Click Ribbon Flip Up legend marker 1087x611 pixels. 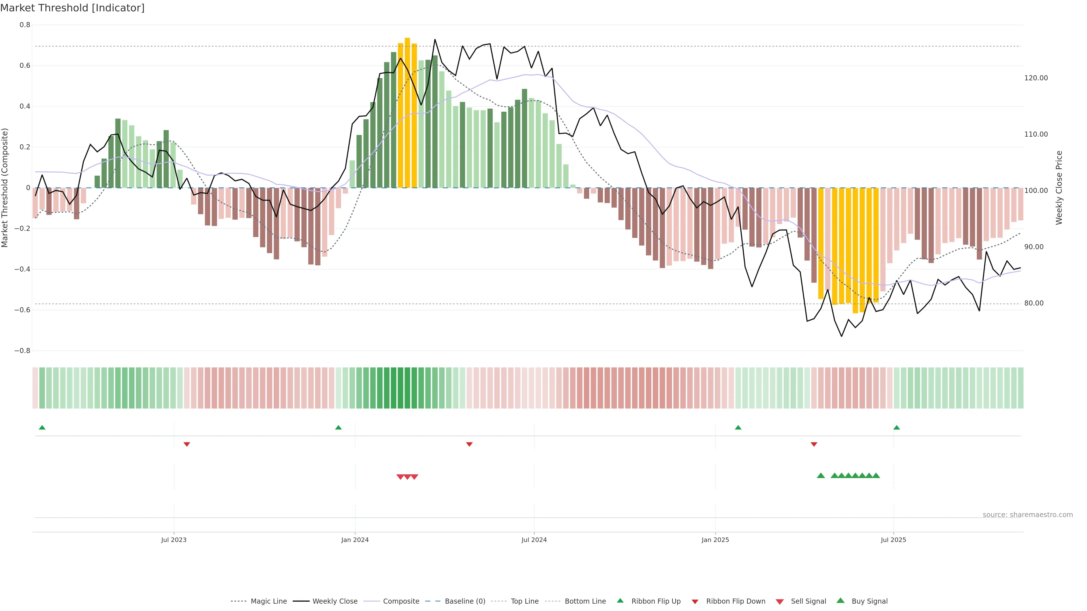[620, 601]
